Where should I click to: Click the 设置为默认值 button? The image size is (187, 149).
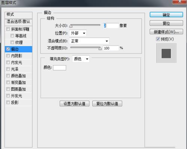click(x=74, y=104)
